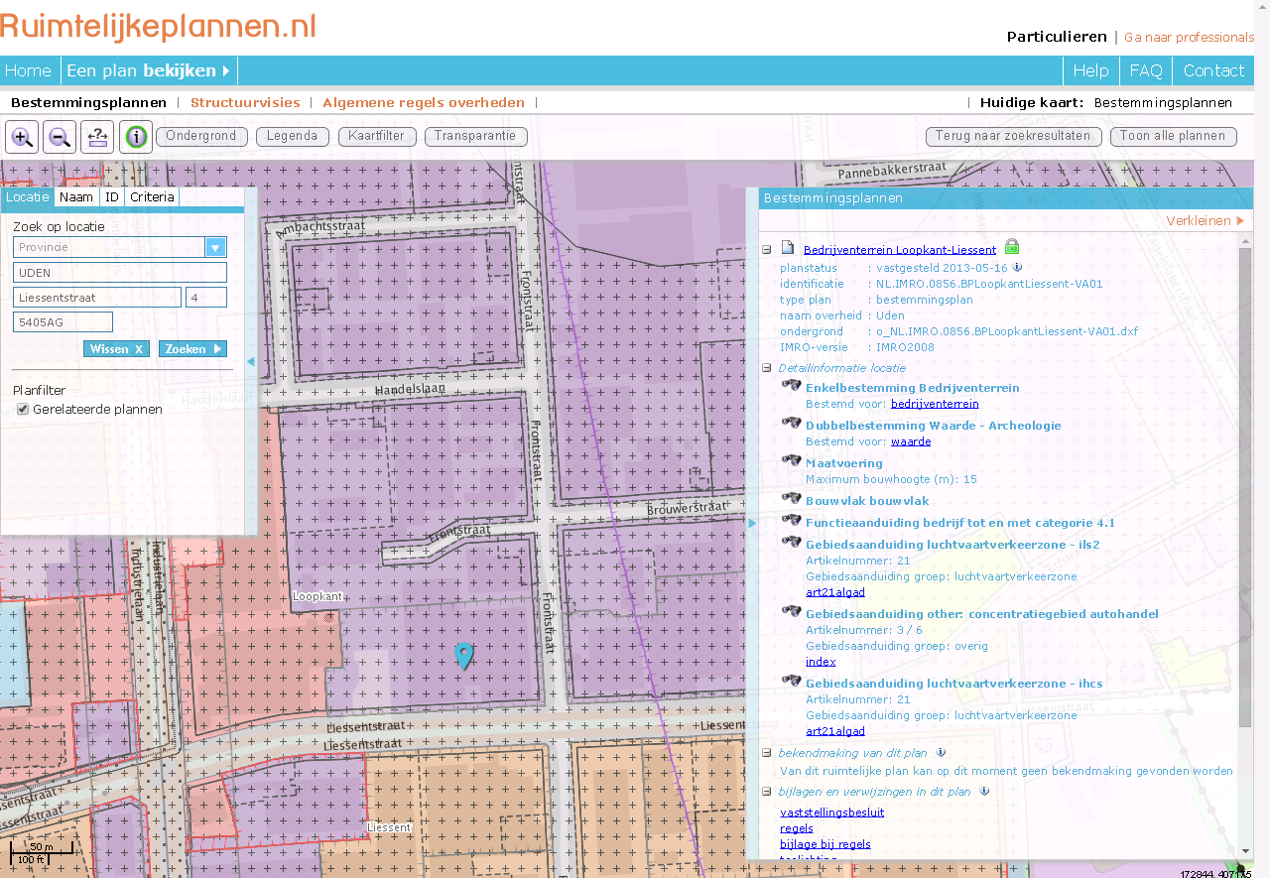
Task: Open the Help menu item
Action: click(x=1090, y=70)
